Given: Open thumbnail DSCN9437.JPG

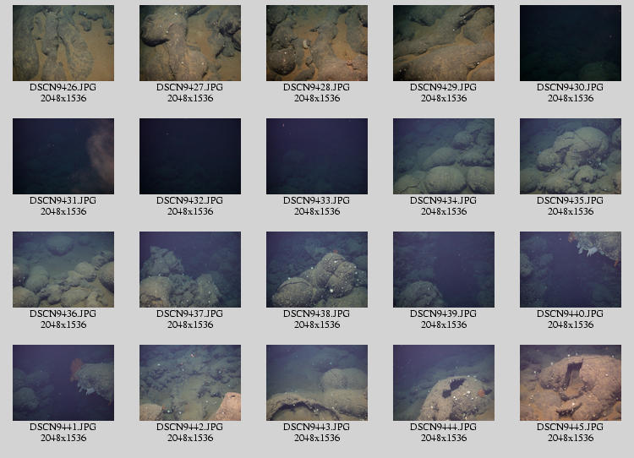Looking at the screenshot, I should point(190,270).
